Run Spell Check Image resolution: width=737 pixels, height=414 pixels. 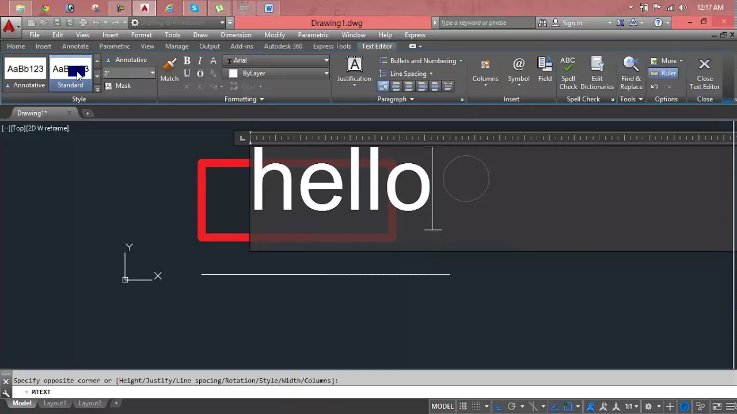tap(568, 73)
